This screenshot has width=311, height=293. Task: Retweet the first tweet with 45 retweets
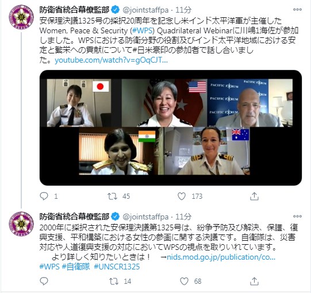(x=112, y=196)
